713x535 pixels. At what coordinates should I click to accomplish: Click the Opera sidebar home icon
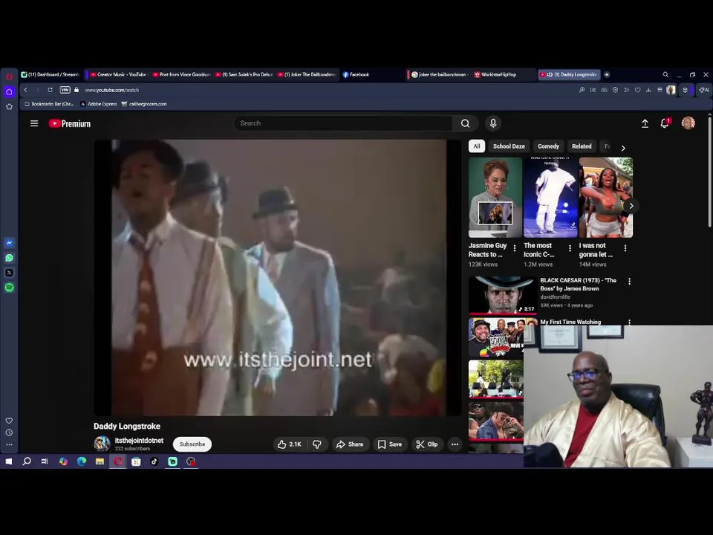coord(9,91)
